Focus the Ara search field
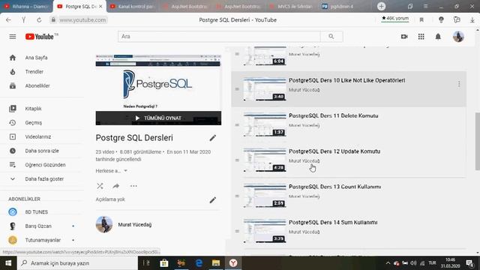Screen dimensions: 480x270 click(x=219, y=37)
